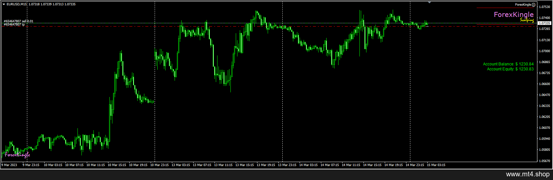
Task: Click the '14 Mar 19:15' time axis label
Action: pyautogui.click(x=394, y=165)
